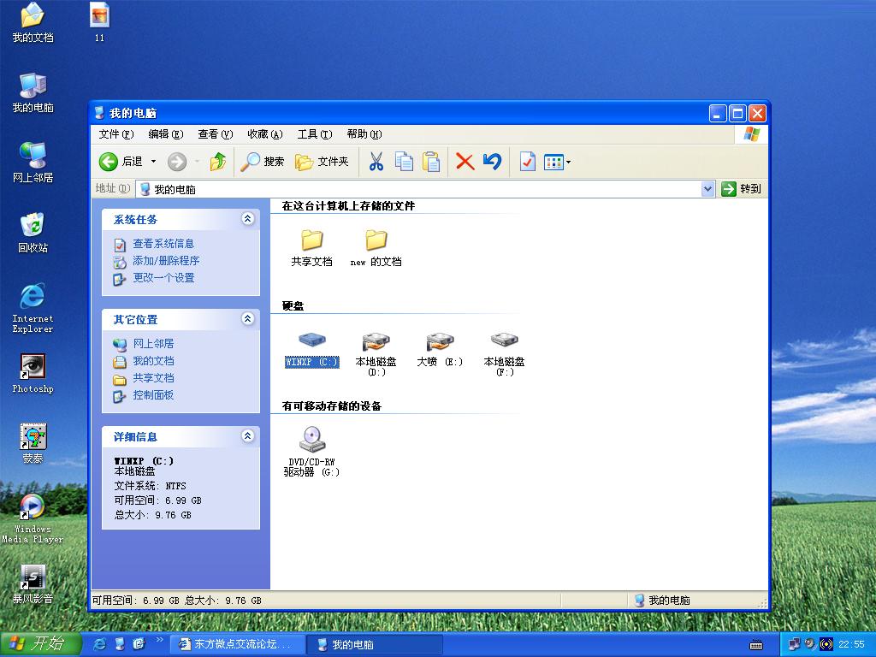Select the 本地磁盘 (F:) drive icon
Viewport: 876px width, 657px height.
tap(504, 353)
